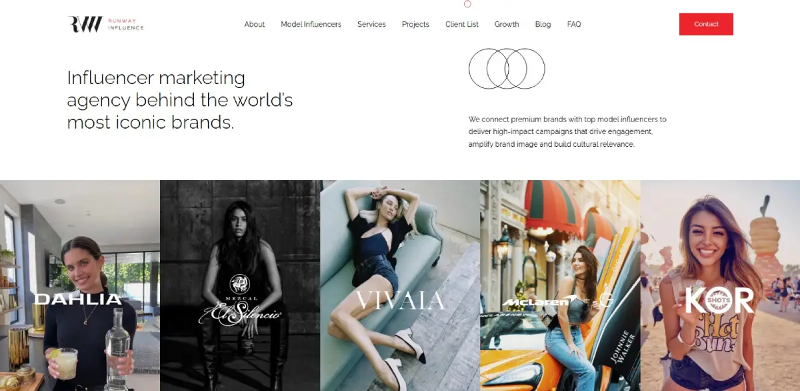This screenshot has height=391, width=800.
Task: Open the orange sports car campaign photo
Action: [x=560, y=286]
